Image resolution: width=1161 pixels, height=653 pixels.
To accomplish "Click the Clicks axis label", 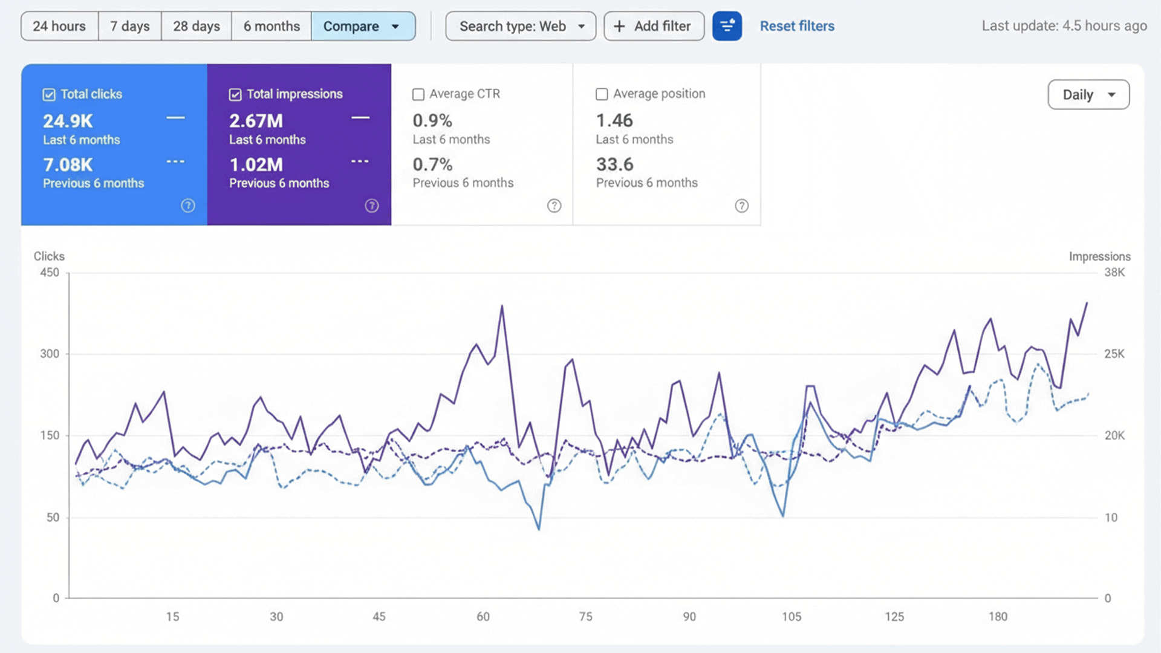I will [x=49, y=256].
